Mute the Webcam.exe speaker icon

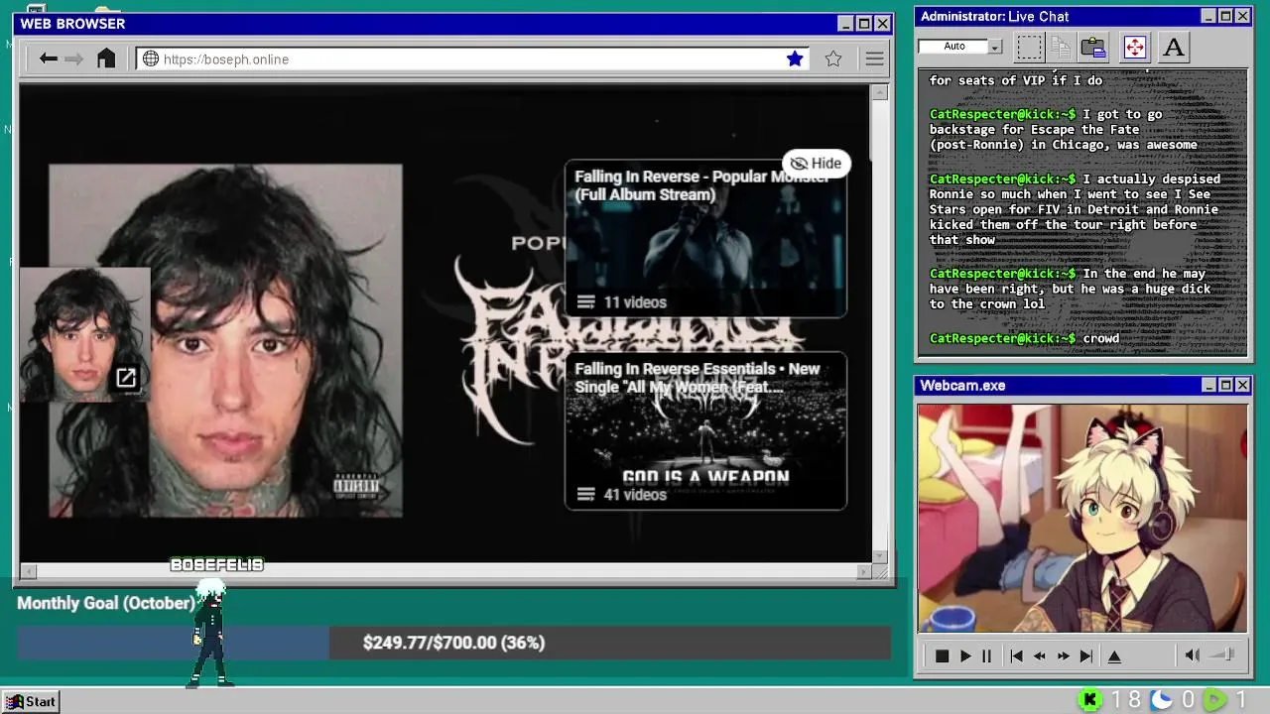[x=1193, y=654]
